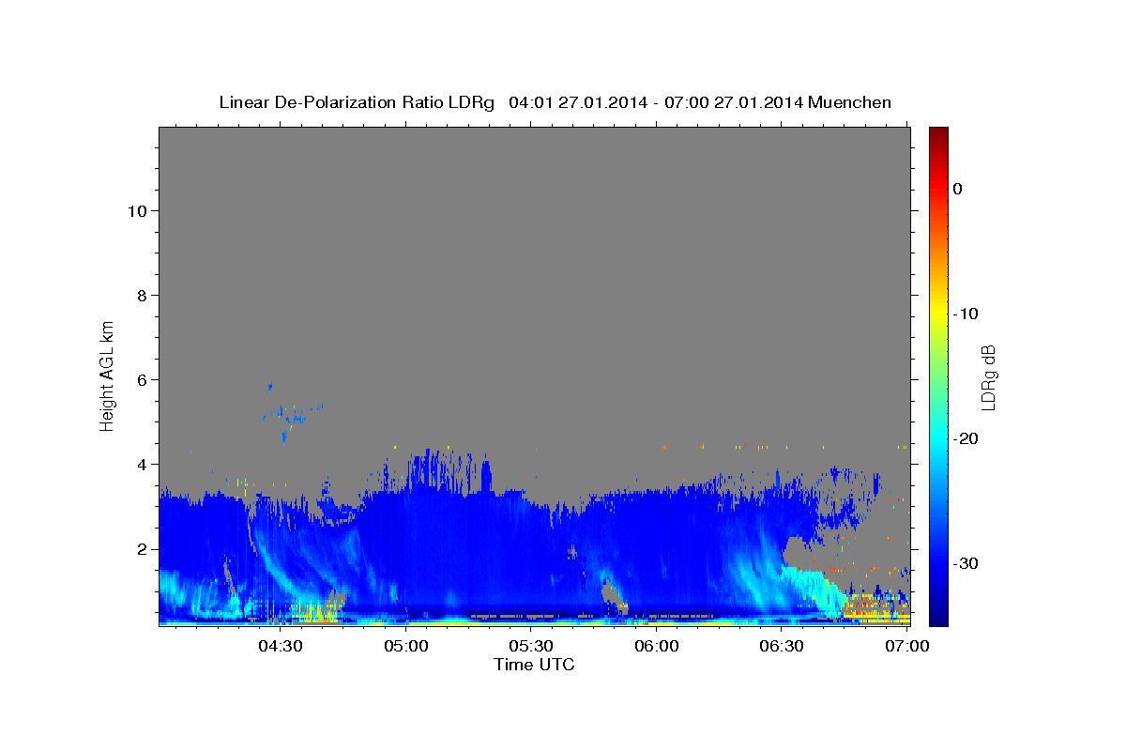Image resolution: width=1126 pixels, height=751 pixels.
Task: Click the isolated blue echo near 6 km
Action: tap(269, 387)
